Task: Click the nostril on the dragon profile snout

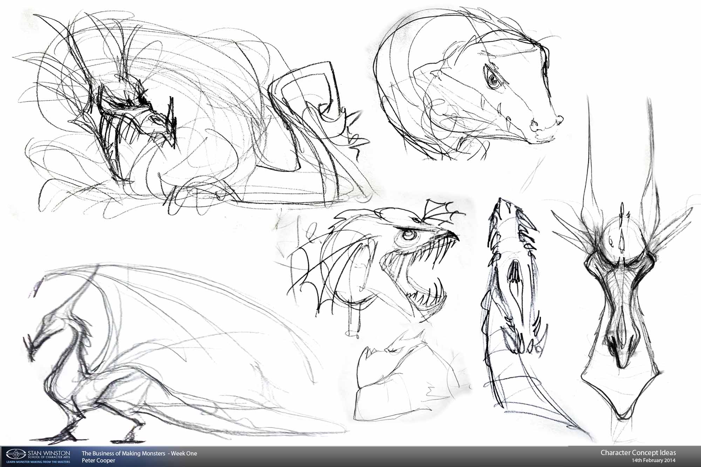Action: (x=536, y=123)
